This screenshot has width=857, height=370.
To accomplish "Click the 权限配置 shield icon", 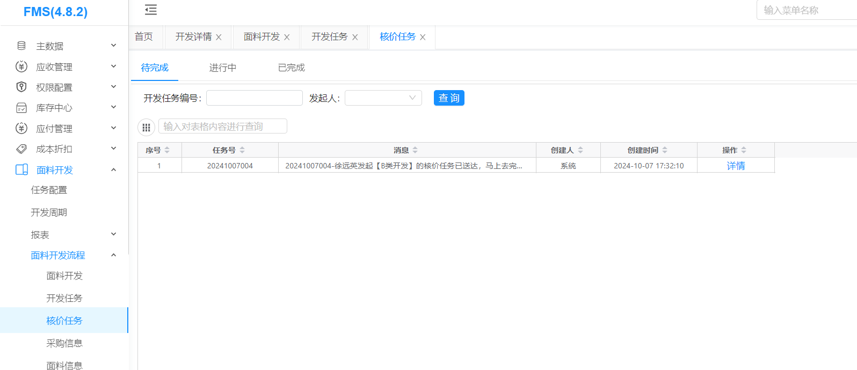I will [x=21, y=87].
